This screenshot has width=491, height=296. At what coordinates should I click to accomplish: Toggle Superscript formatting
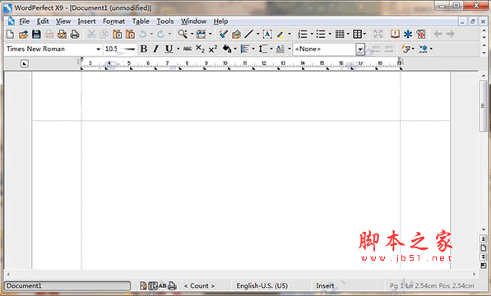point(213,49)
